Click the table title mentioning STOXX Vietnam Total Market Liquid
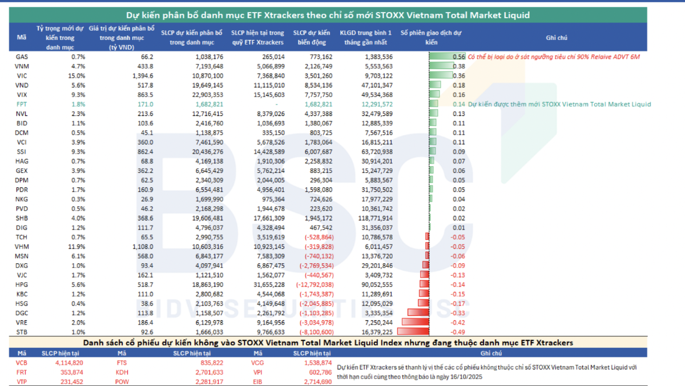Image resolution: width=685 pixels, height=386 pixels. (x=328, y=15)
